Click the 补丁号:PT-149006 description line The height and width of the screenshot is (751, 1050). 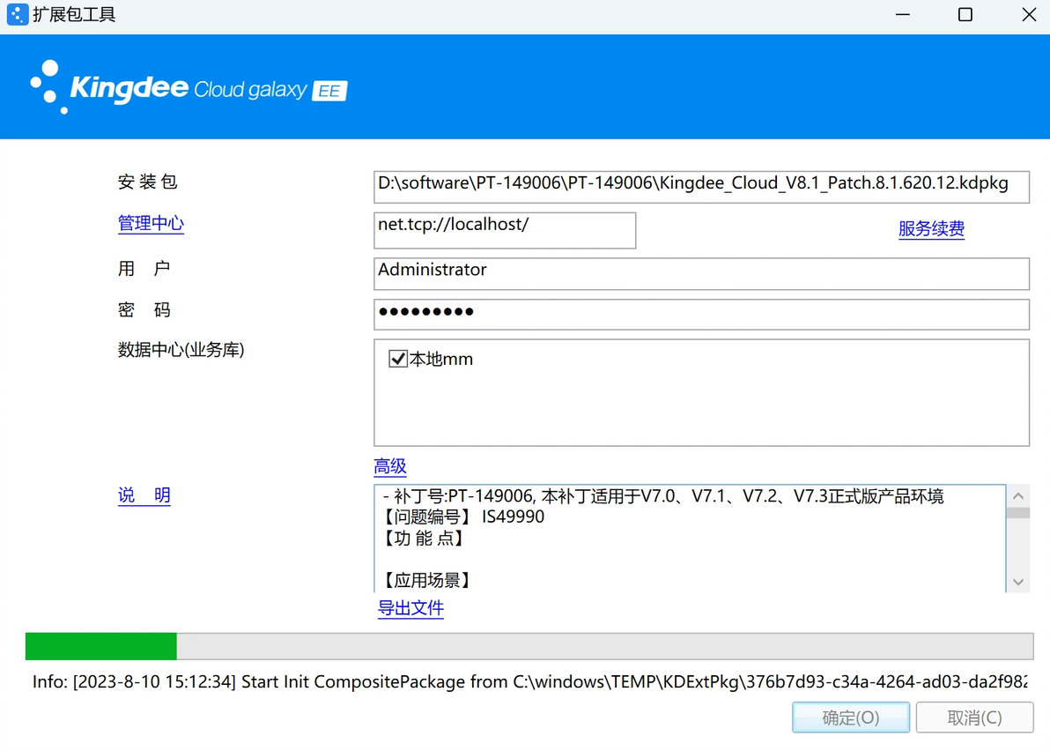coord(663,496)
